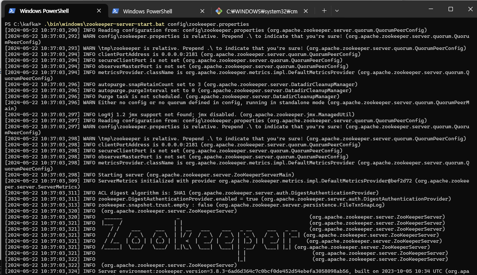Close the first Windows PowerShell tab

tap(99, 11)
